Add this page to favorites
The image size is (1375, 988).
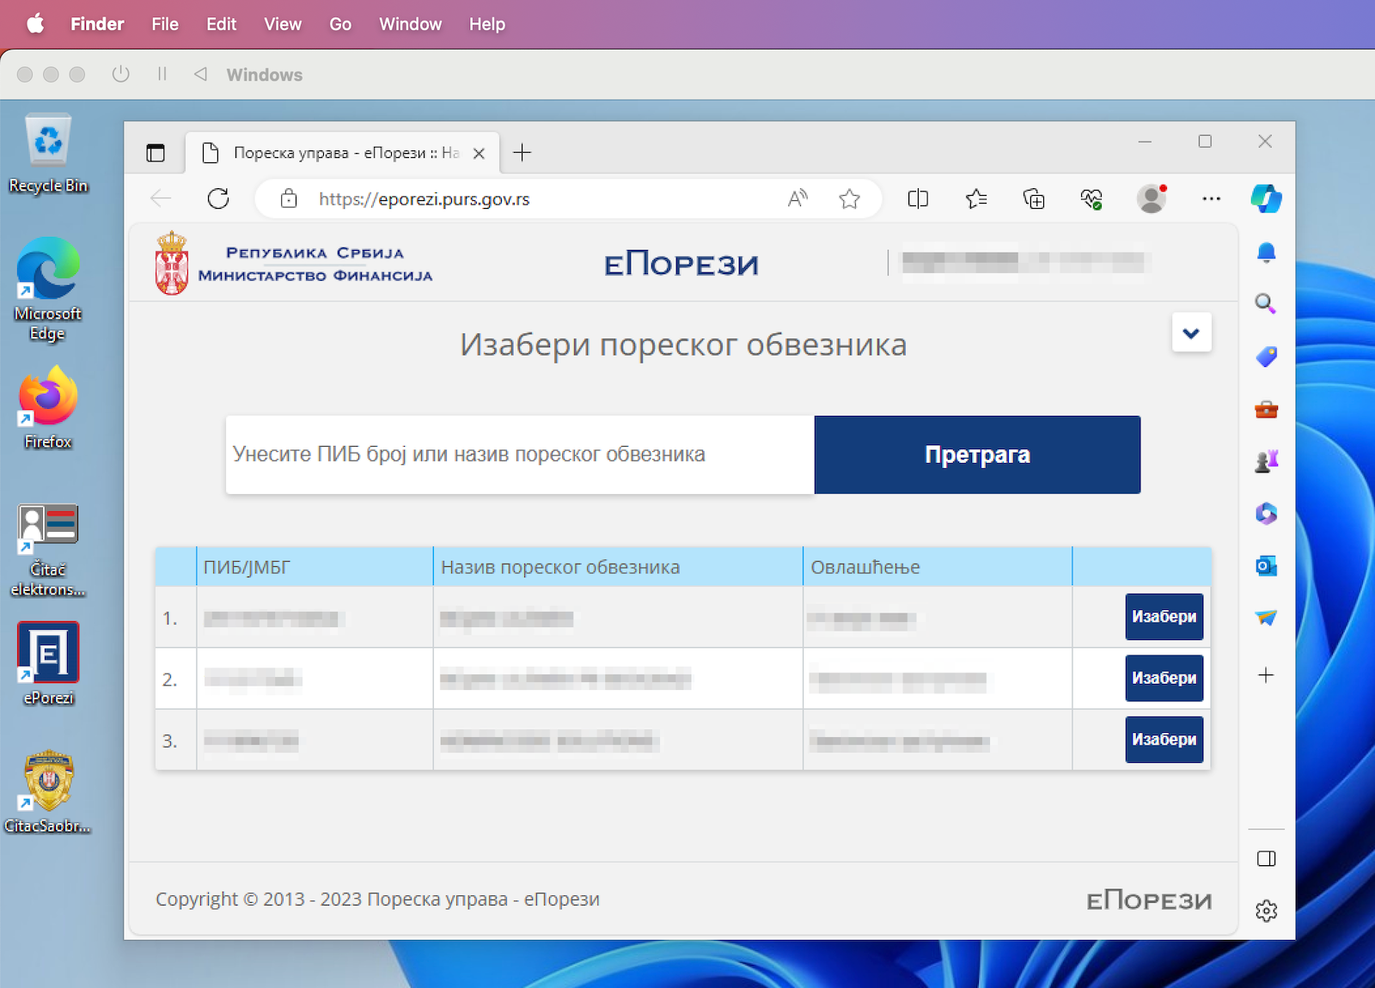(849, 198)
